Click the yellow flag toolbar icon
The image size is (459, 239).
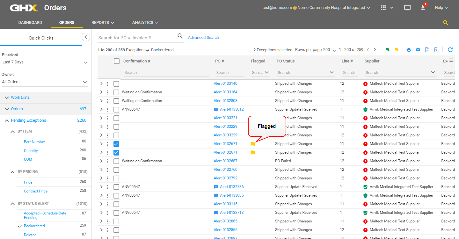coord(397,50)
